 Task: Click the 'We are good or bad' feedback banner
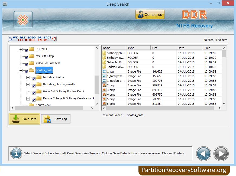click(x=32, y=39)
